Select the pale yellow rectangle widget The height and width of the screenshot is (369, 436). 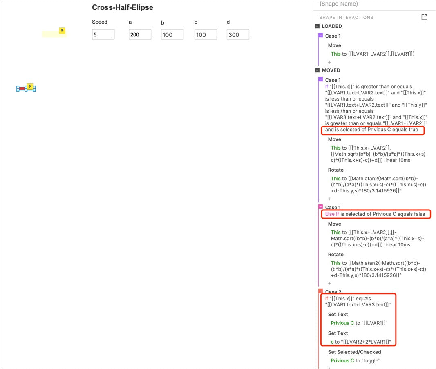(x=51, y=34)
